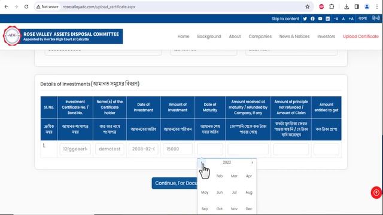
Task: Click the Investment Certificate No. input field
Action: point(75,149)
